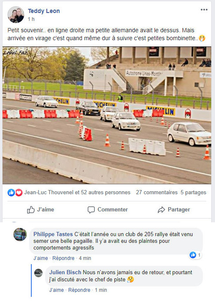This screenshot has width=215, height=301.
Task: Click the 1 h post timestamp
Action: pos(31,19)
